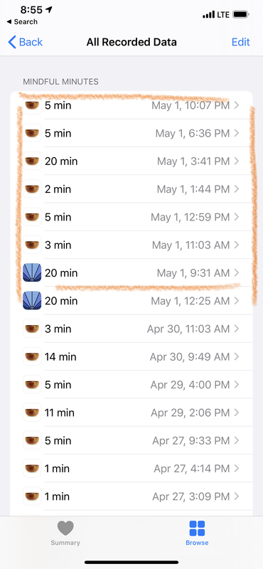Tap the sunrise app icon at May 1, 12:25 AM
The width and height of the screenshot is (263, 569).
[32, 300]
